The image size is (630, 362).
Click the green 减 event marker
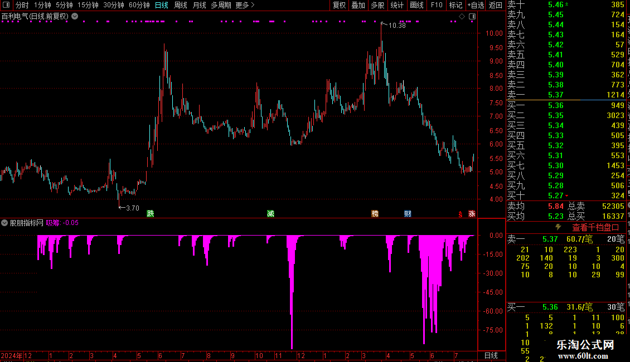271,213
